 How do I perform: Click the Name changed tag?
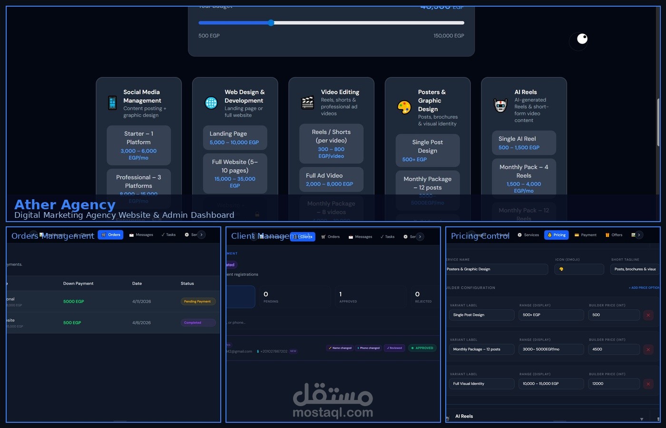(340, 348)
